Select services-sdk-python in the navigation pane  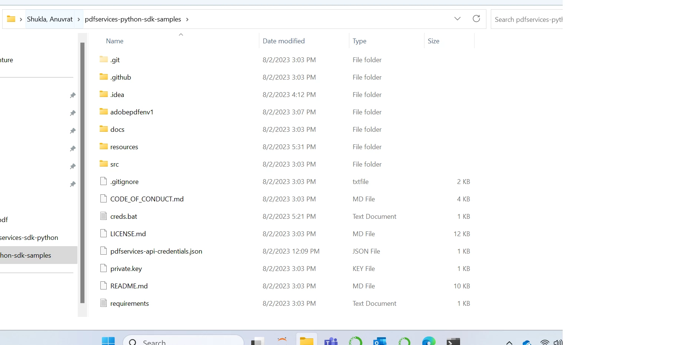[x=29, y=237]
